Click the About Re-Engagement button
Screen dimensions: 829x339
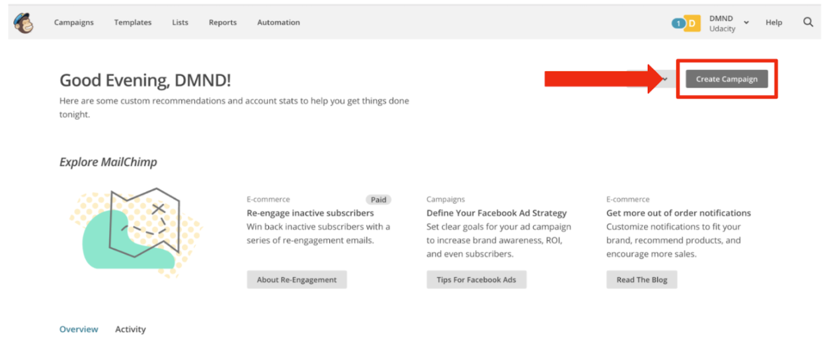coord(297,280)
